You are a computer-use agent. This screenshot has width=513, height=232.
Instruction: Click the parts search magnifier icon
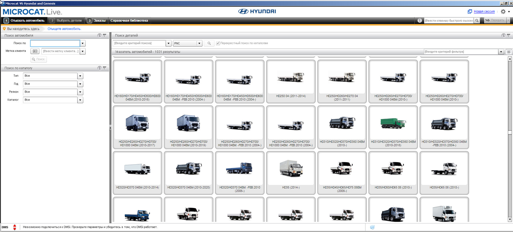[x=209, y=43]
